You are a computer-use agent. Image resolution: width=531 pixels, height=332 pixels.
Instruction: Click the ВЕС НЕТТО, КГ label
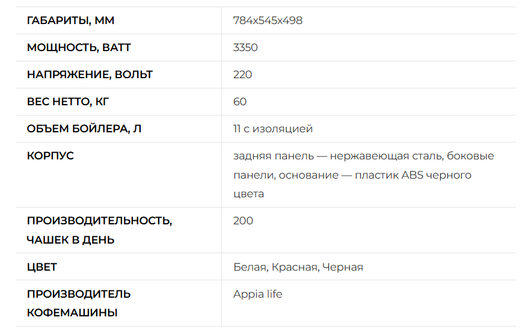pos(68,102)
